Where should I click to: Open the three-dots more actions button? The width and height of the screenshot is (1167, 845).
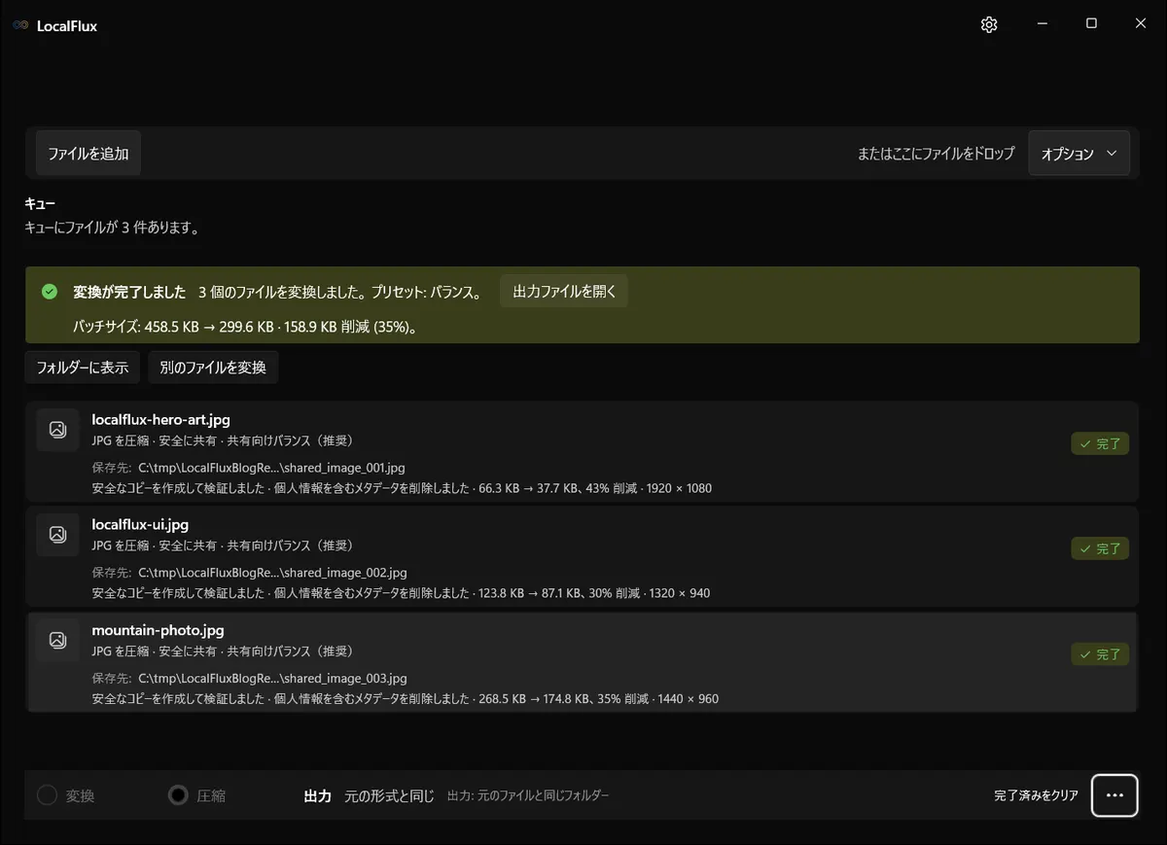(x=1114, y=795)
